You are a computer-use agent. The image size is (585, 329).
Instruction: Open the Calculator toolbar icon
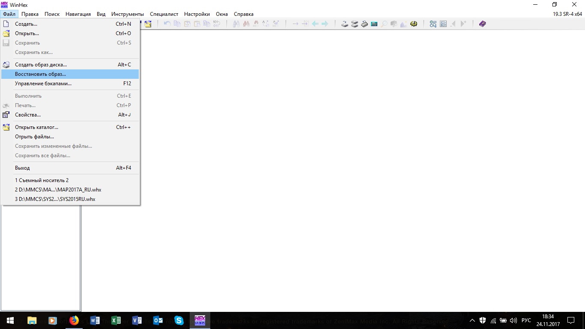(x=374, y=24)
